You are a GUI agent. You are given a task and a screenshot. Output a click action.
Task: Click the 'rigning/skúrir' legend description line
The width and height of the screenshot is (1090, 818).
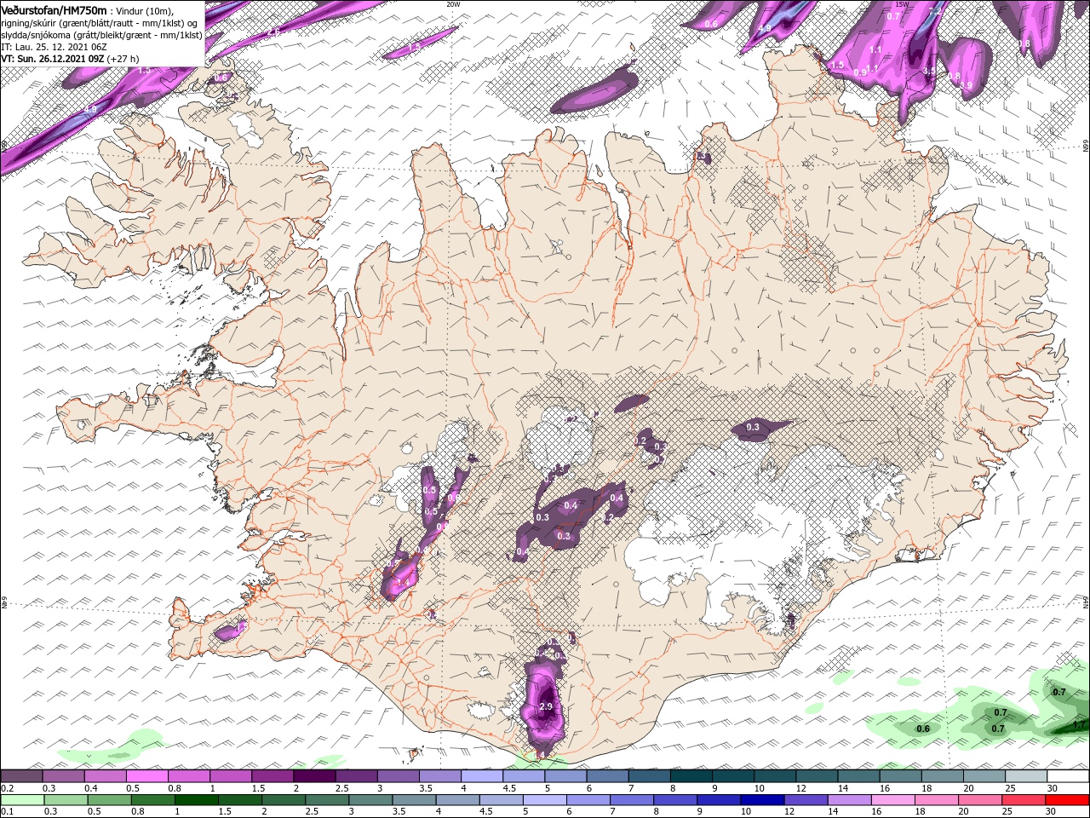click(100, 23)
